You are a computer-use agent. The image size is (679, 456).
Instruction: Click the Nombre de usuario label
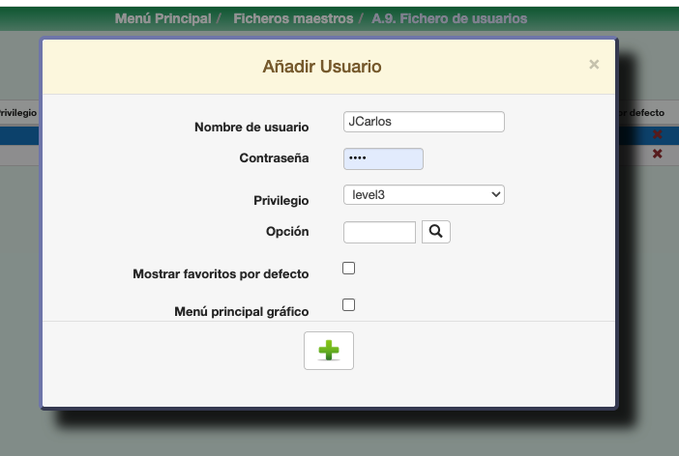251,128
